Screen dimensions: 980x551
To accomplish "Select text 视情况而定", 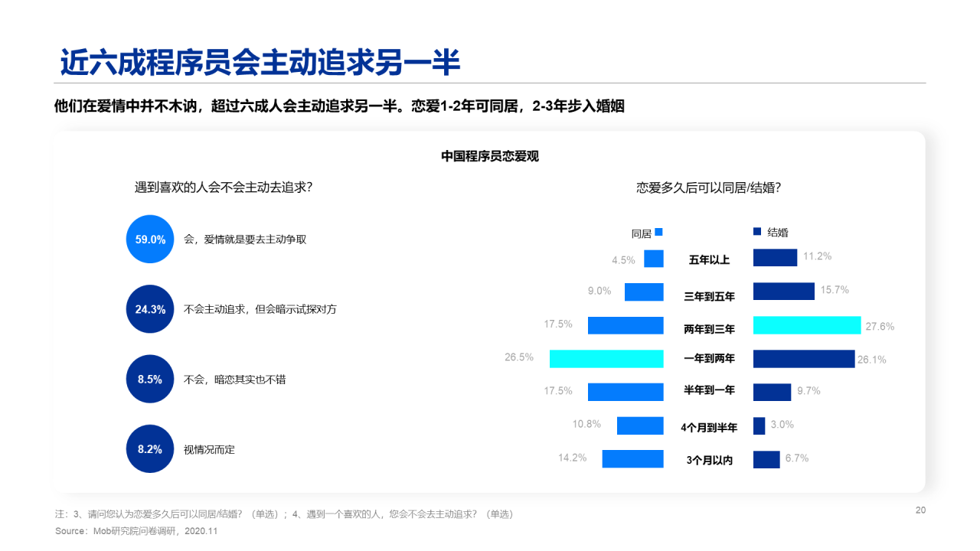I will [209, 449].
